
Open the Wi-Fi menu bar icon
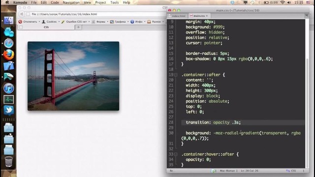(283, 2)
